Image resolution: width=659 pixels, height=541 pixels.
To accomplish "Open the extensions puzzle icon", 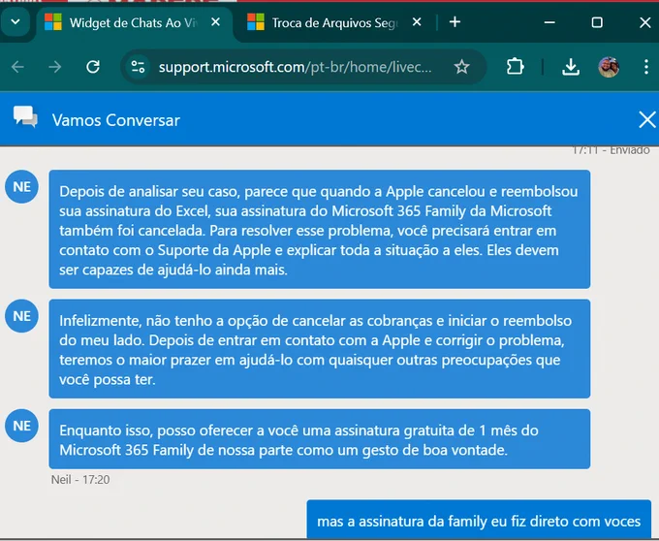I will tap(515, 67).
